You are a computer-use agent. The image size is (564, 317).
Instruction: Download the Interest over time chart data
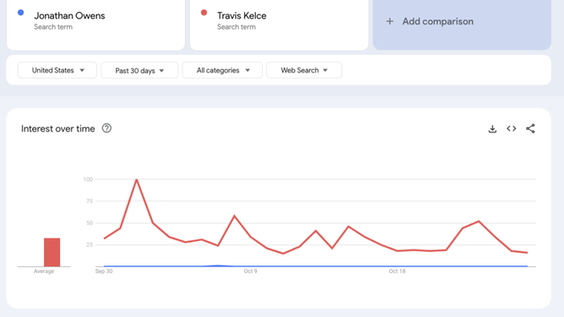492,128
